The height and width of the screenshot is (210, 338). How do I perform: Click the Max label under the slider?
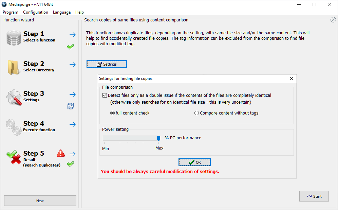pos(159,148)
